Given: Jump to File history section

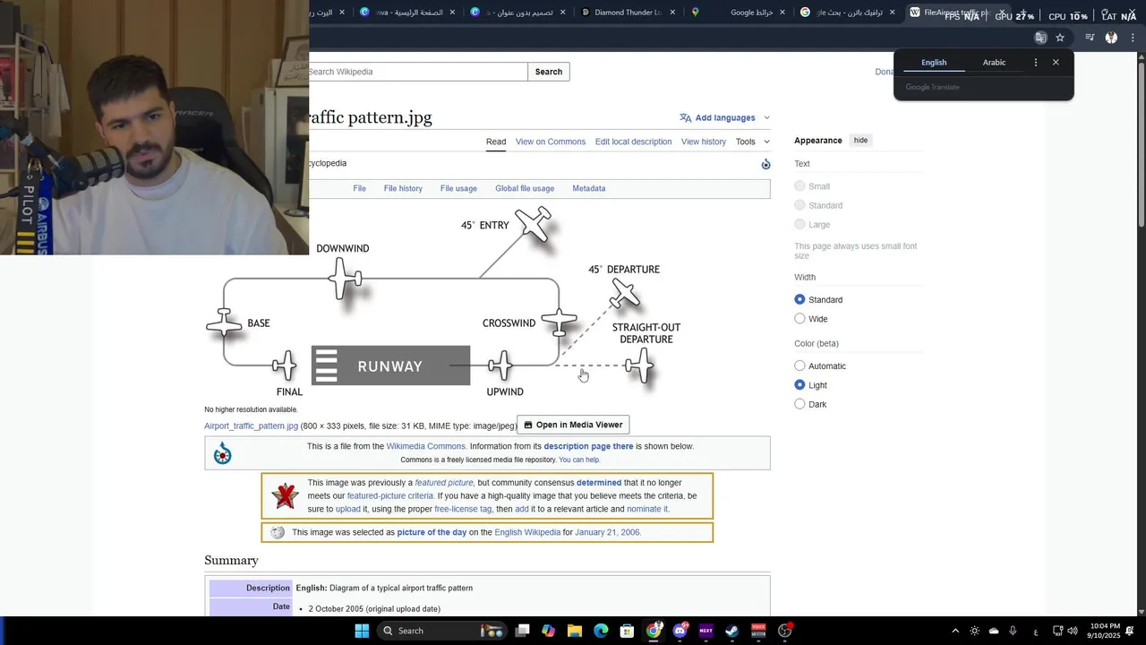Looking at the screenshot, I should tap(403, 188).
